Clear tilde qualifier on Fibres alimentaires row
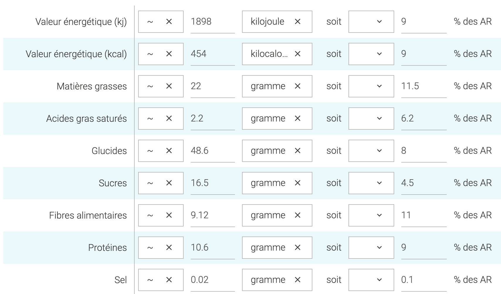Image resolution: width=501 pixels, height=294 pixels. click(169, 215)
